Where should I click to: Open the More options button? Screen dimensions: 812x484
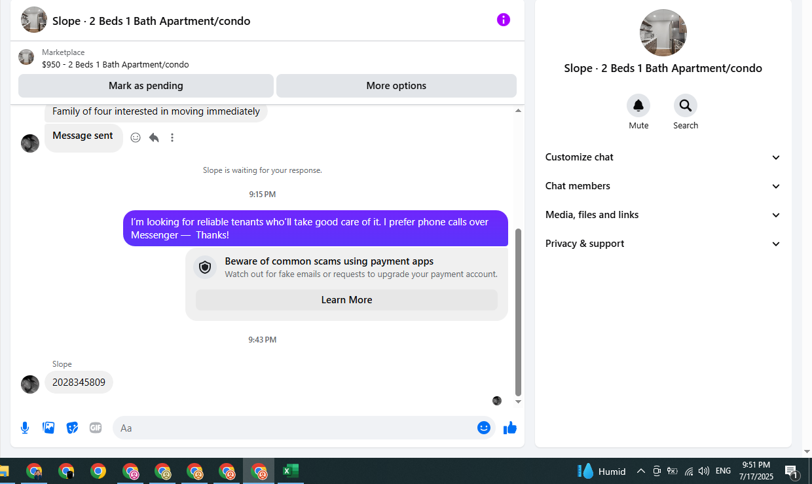(x=396, y=86)
